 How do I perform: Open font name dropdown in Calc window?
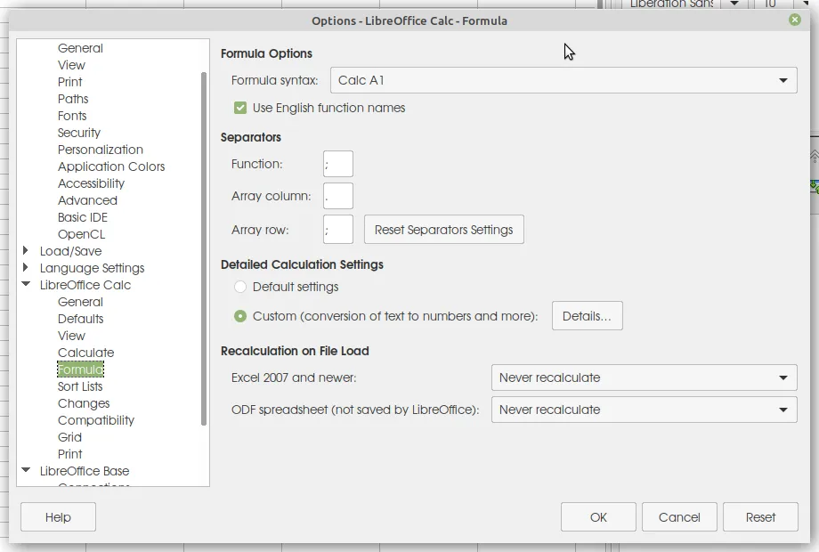point(734,4)
